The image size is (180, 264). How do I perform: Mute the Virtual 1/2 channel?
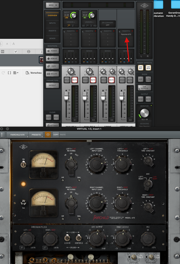click(130, 80)
